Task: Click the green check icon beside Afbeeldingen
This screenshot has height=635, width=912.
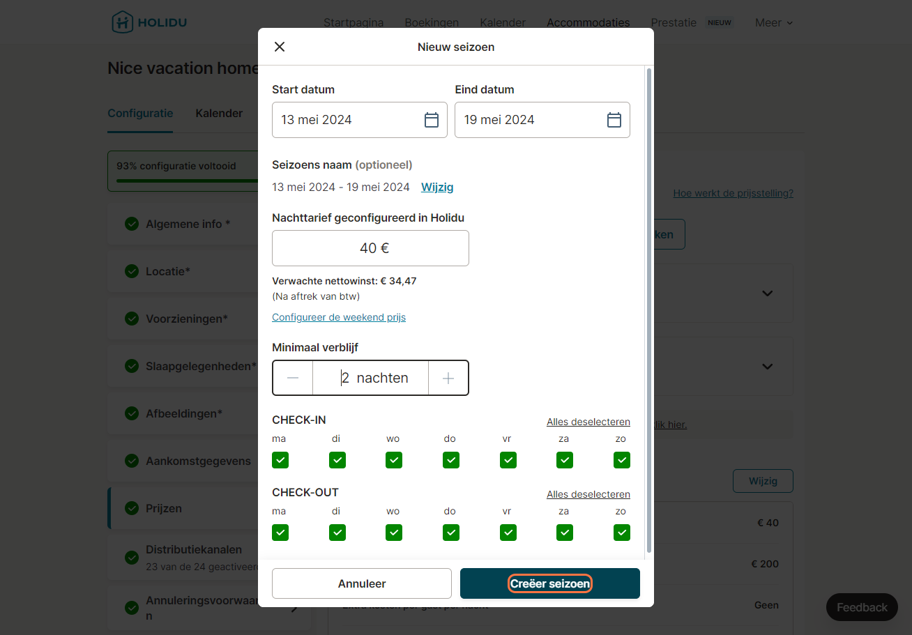Action: point(132,413)
